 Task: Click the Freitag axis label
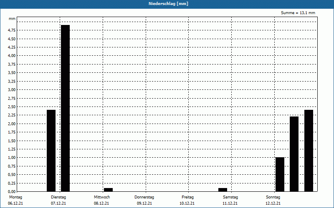point(187,197)
